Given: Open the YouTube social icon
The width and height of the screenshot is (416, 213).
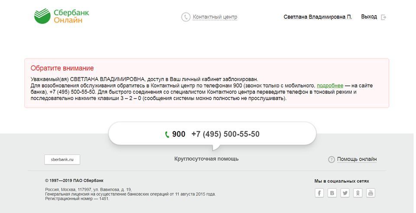Looking at the screenshot, I should (370, 193).
